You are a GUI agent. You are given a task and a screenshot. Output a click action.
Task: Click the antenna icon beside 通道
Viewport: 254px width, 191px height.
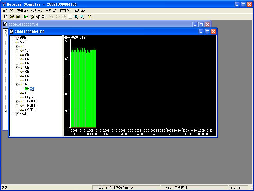[x=16, y=38]
